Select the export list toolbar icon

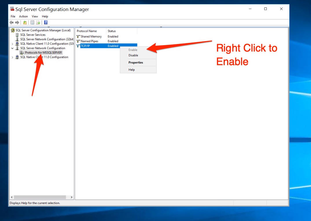(x=38, y=22)
